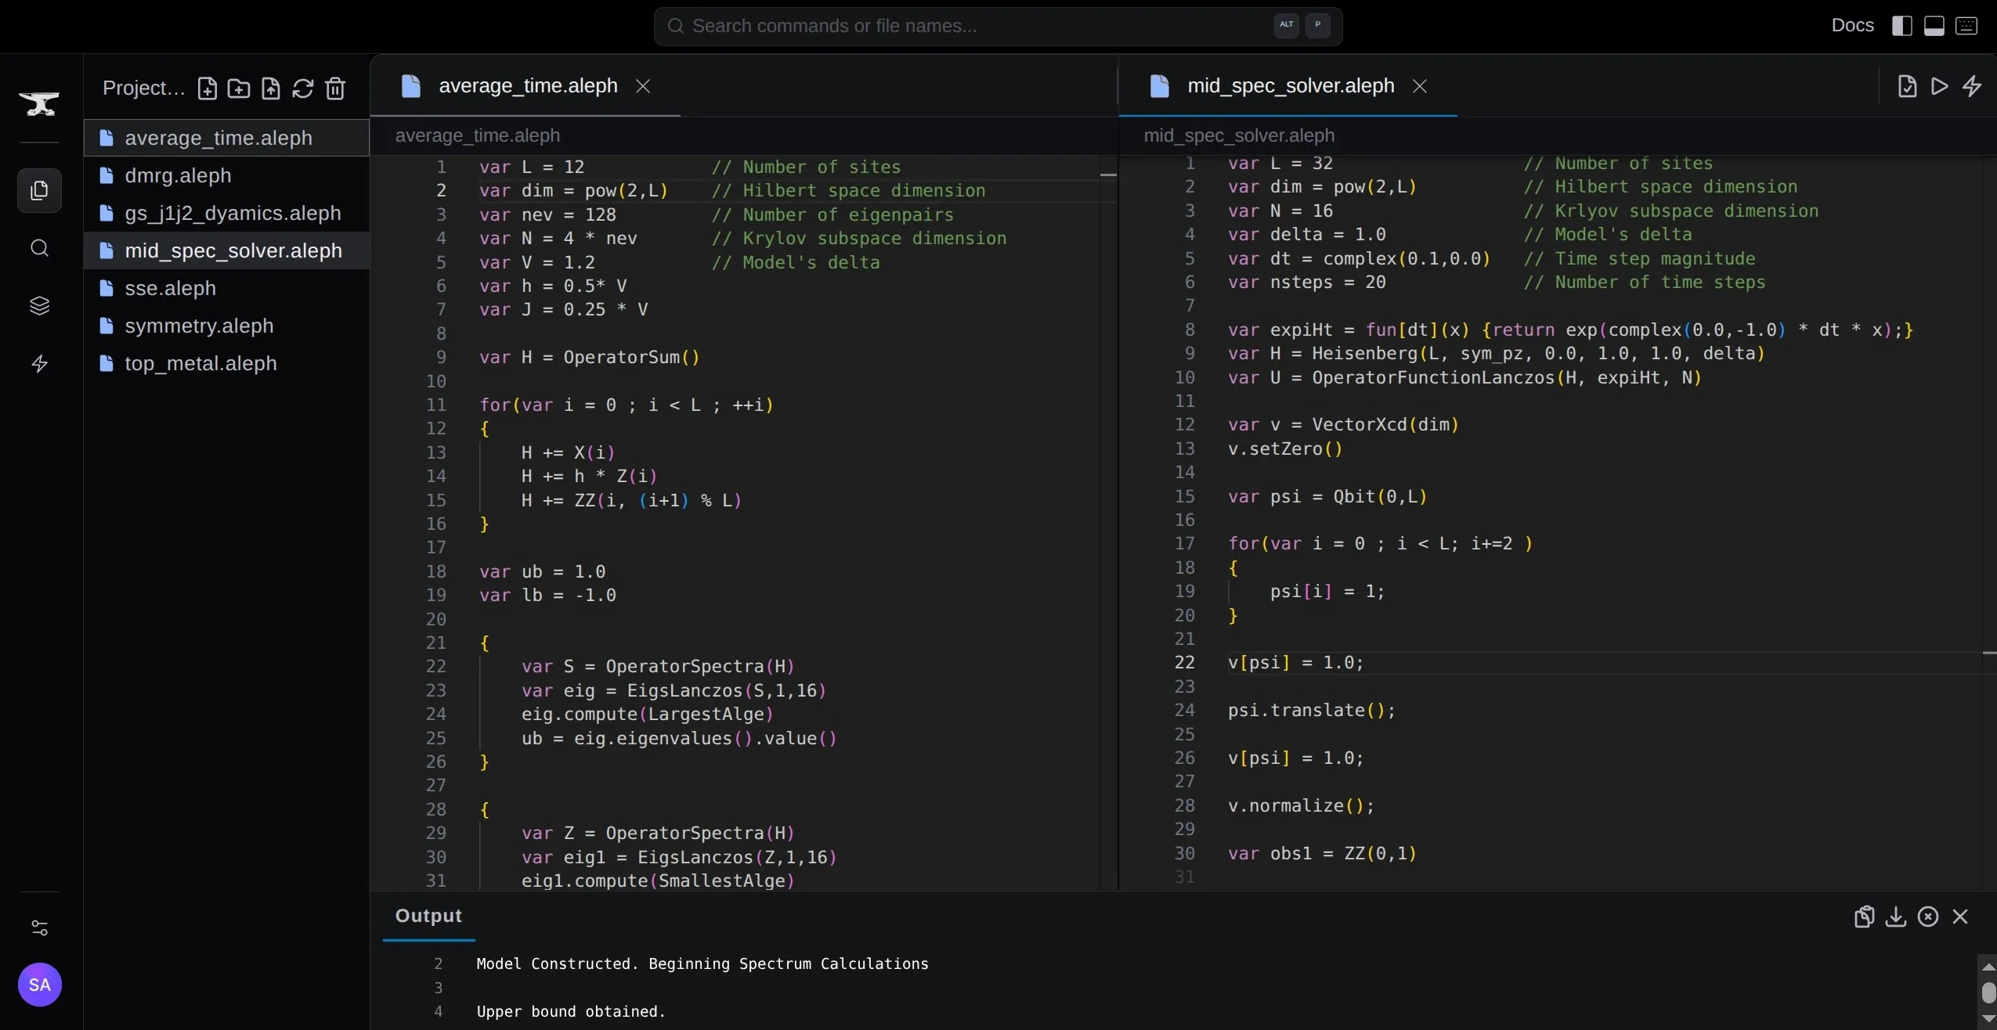The width and height of the screenshot is (1997, 1030).
Task: Open top_metal.aleph in file list
Action: [x=226, y=363]
